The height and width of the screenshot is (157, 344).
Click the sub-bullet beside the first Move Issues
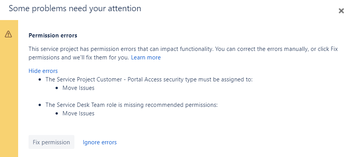pos(57,88)
